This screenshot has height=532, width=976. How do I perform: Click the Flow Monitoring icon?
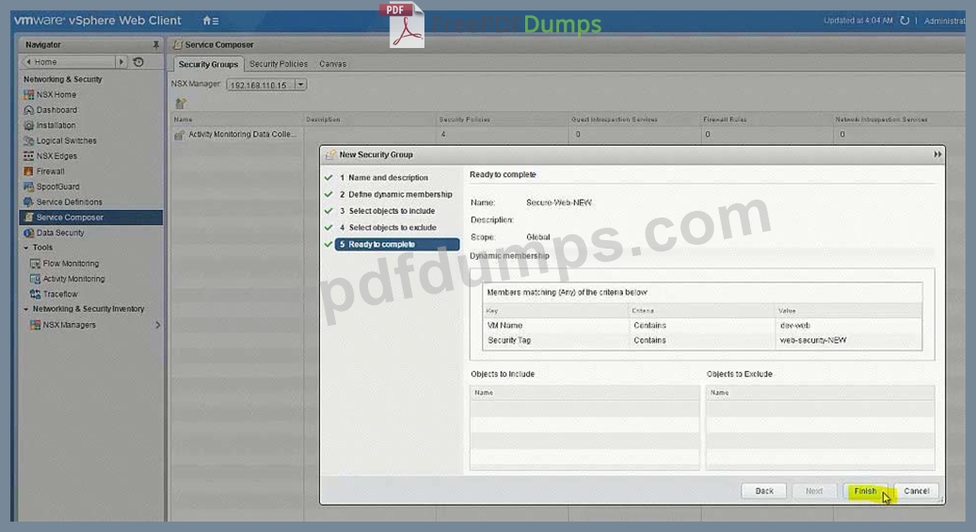[35, 264]
